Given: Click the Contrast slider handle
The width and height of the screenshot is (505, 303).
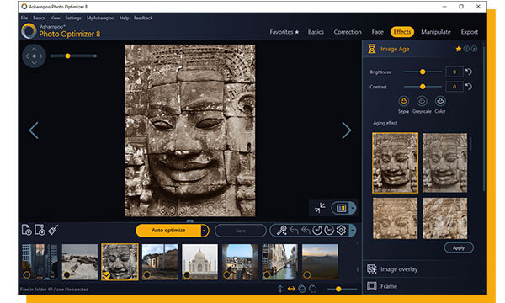Looking at the screenshot, I should (x=423, y=87).
